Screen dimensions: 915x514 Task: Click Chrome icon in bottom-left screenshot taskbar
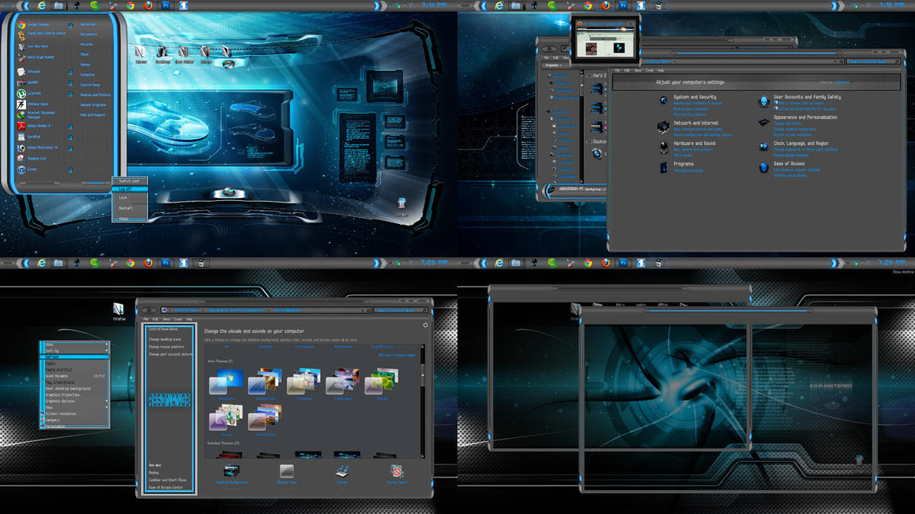coord(130,263)
